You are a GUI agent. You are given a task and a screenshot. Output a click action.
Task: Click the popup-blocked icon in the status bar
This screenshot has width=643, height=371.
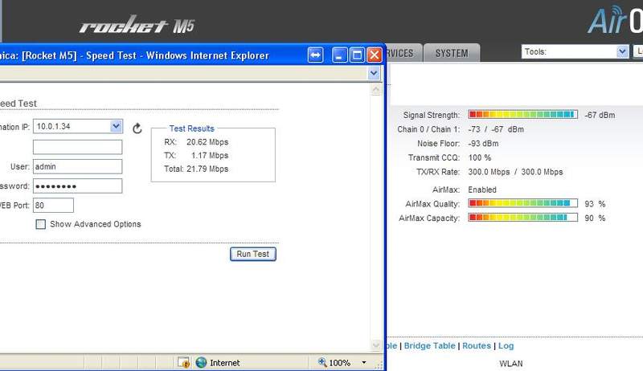tap(183, 362)
